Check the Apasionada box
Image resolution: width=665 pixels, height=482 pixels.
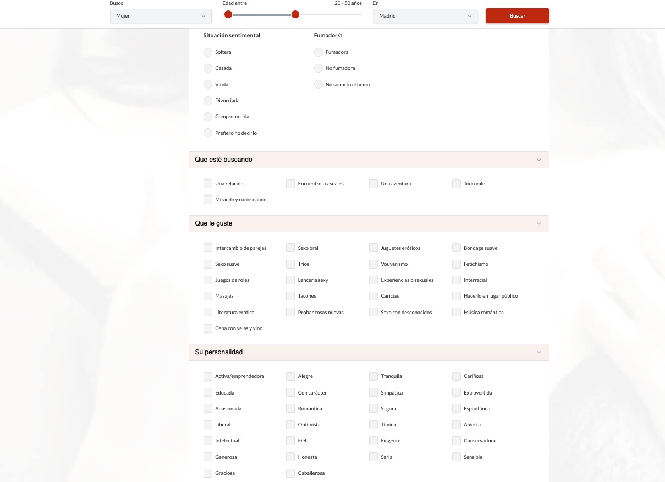(208, 409)
